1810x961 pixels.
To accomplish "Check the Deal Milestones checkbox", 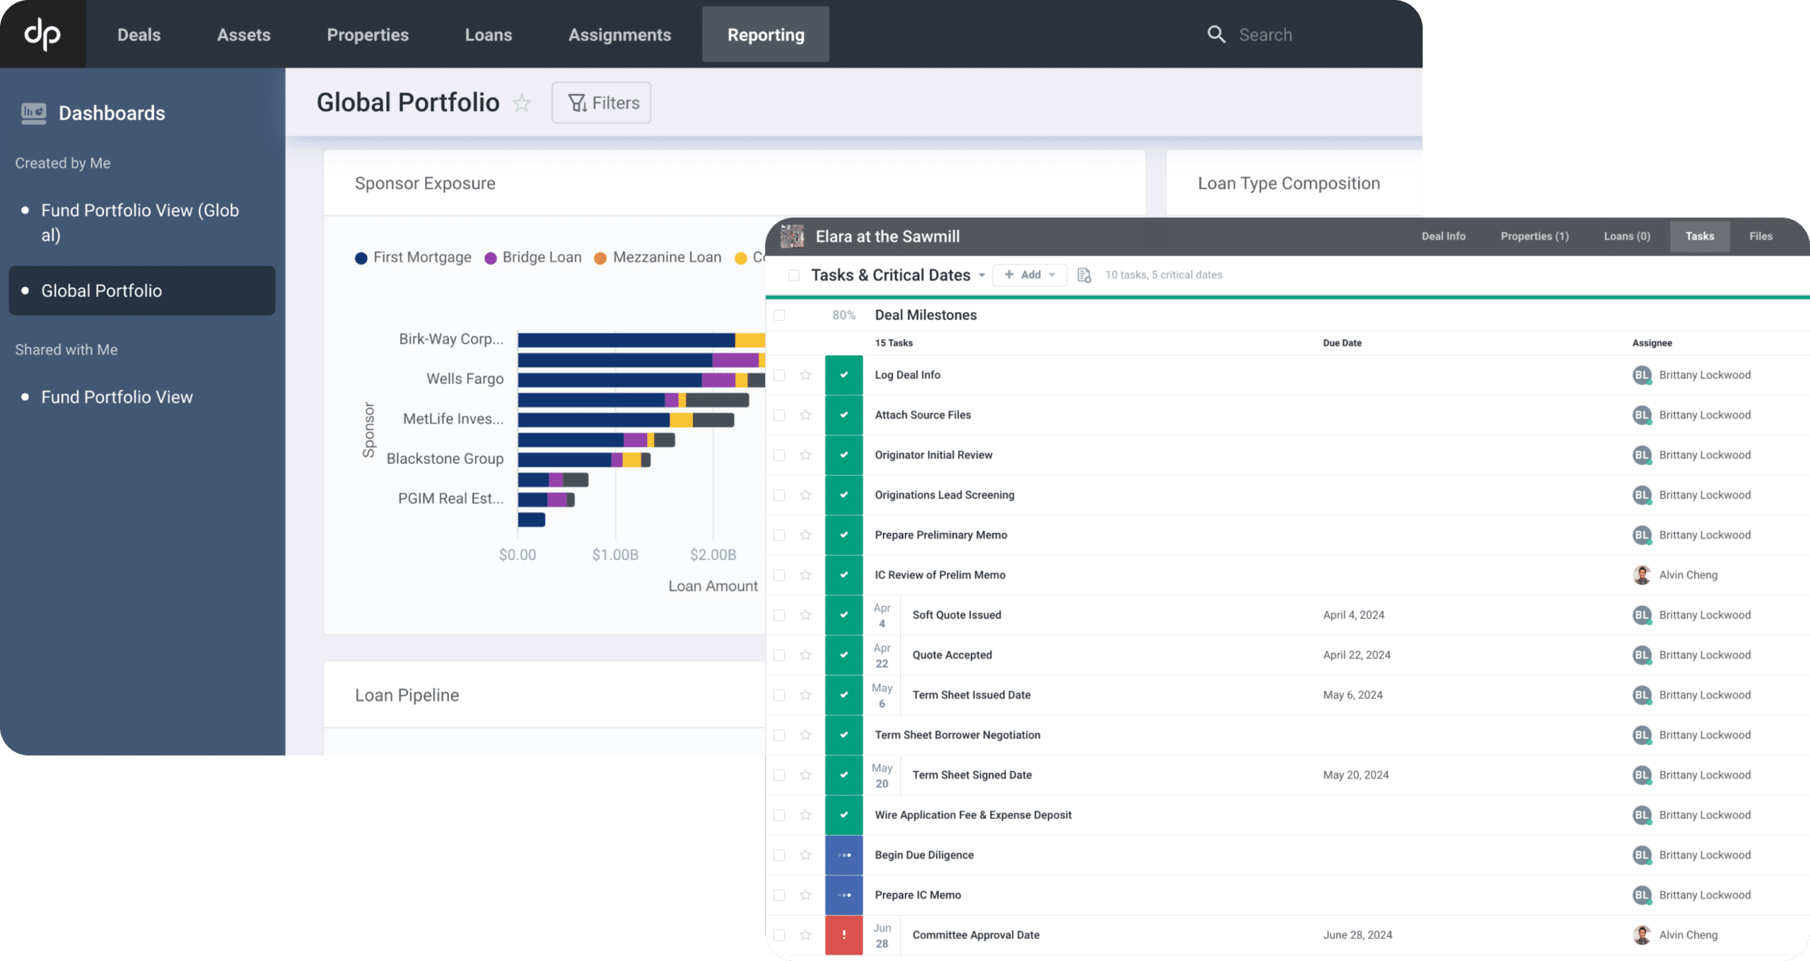I will pyautogui.click(x=779, y=315).
